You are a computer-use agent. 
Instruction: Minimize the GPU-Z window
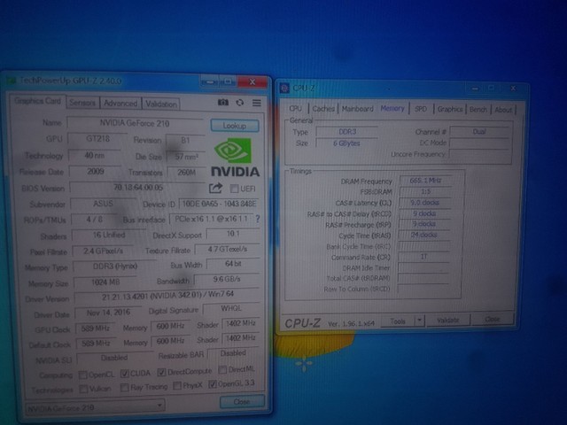click(x=209, y=82)
